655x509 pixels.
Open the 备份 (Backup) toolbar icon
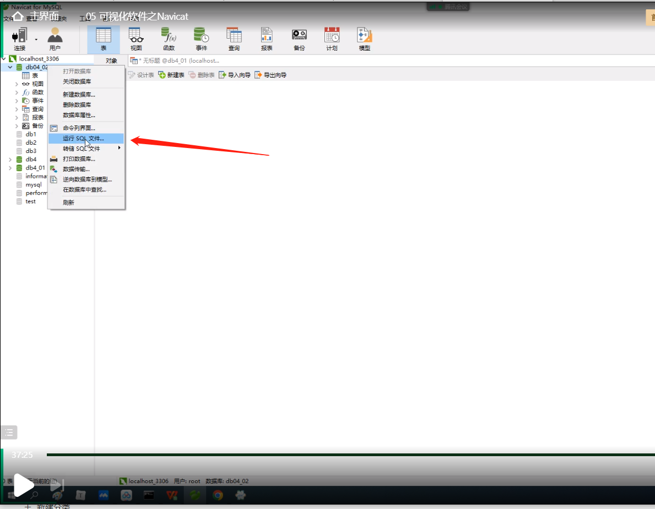299,39
